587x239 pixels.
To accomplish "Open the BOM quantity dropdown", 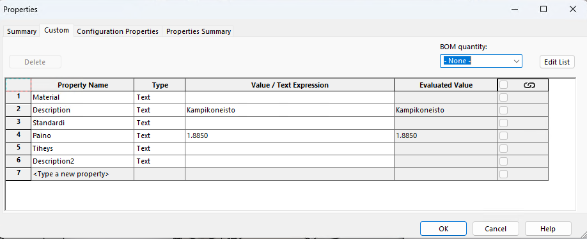I will coord(481,61).
